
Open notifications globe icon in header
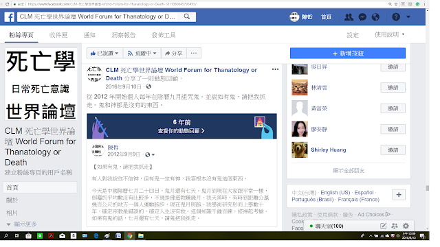point(376,16)
